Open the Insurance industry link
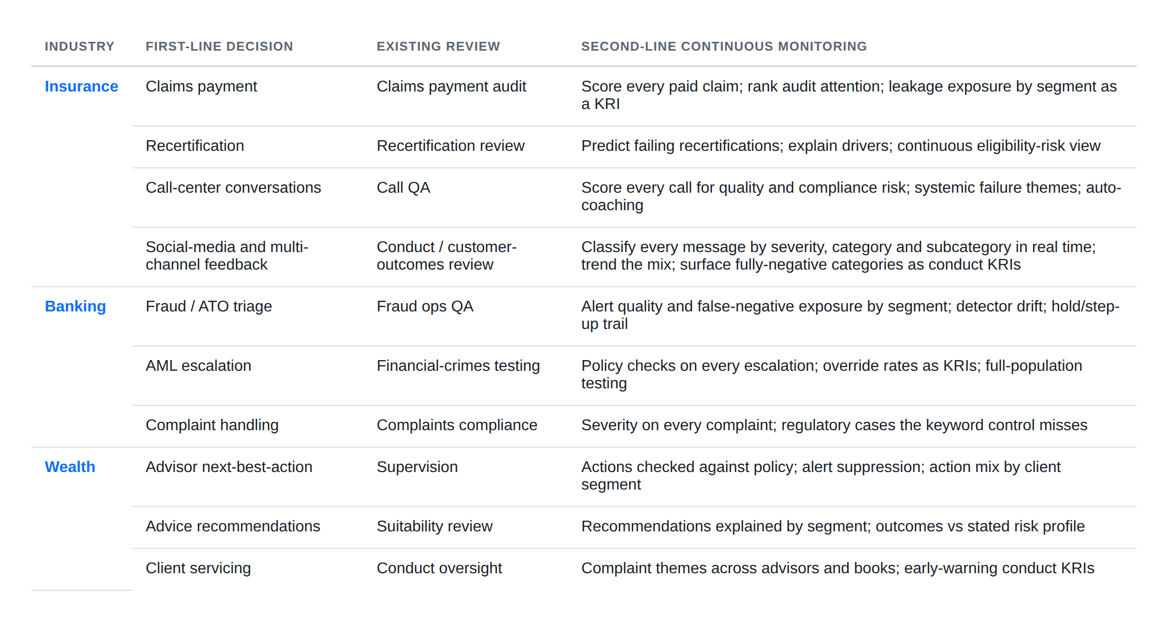The width and height of the screenshot is (1168, 618). tap(81, 86)
